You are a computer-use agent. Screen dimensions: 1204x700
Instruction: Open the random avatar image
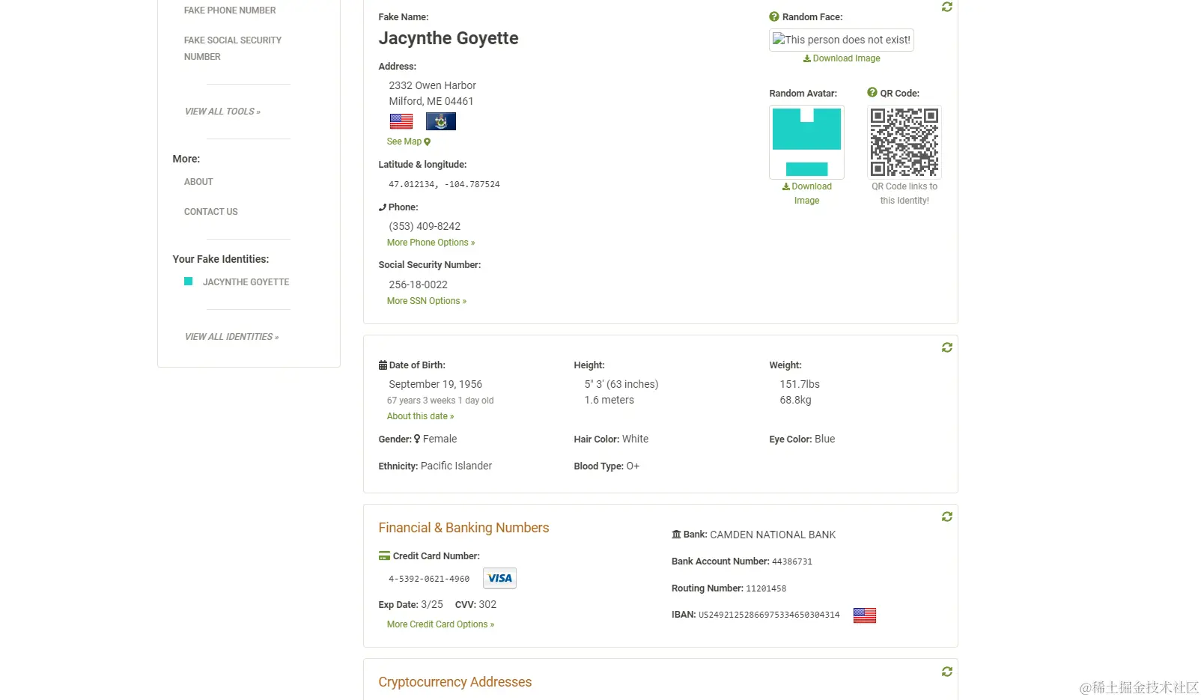pyautogui.click(x=807, y=142)
